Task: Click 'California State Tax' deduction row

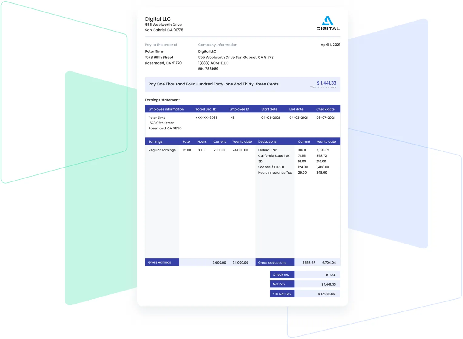Action: pyautogui.click(x=274, y=156)
